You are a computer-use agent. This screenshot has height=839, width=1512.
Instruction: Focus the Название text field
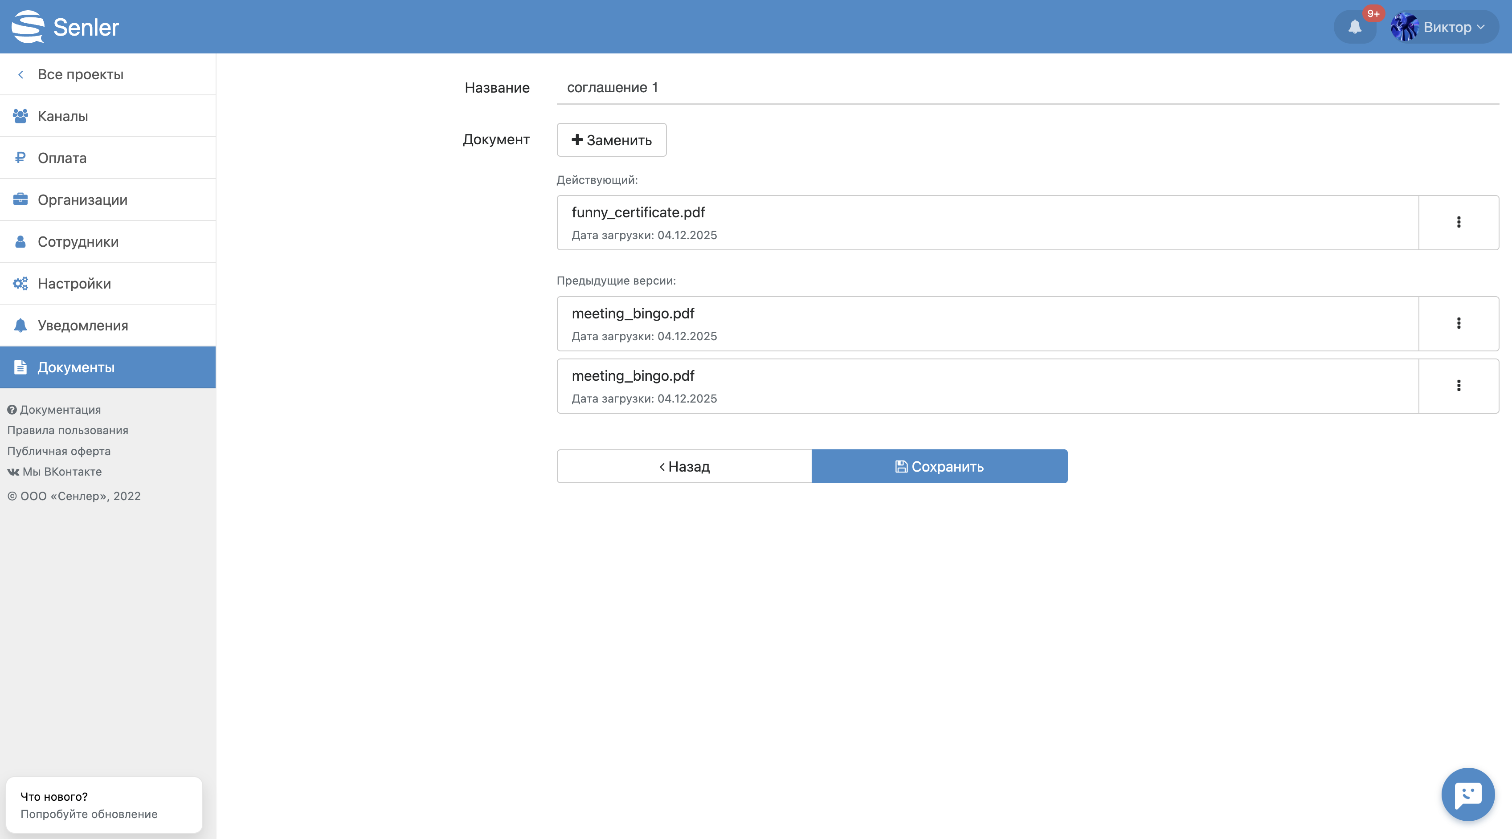pos(1027,87)
